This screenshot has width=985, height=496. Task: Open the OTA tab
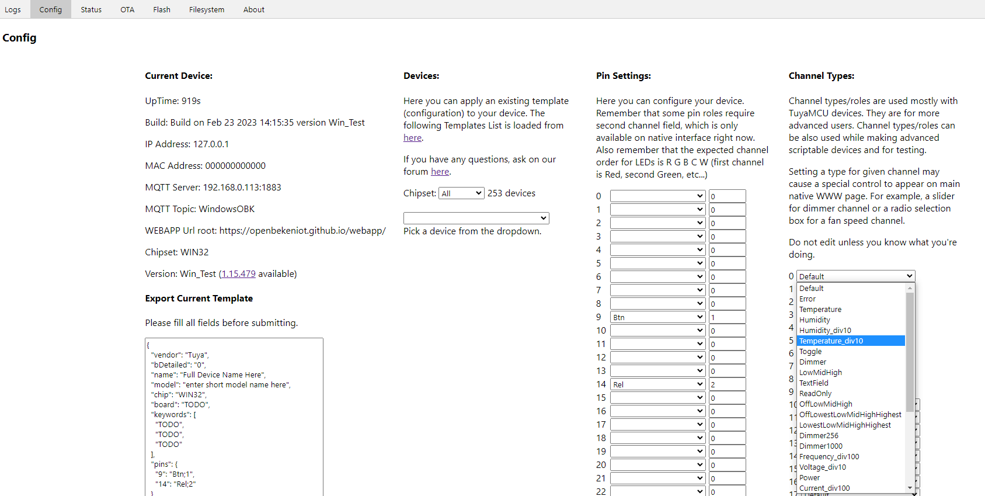point(127,9)
